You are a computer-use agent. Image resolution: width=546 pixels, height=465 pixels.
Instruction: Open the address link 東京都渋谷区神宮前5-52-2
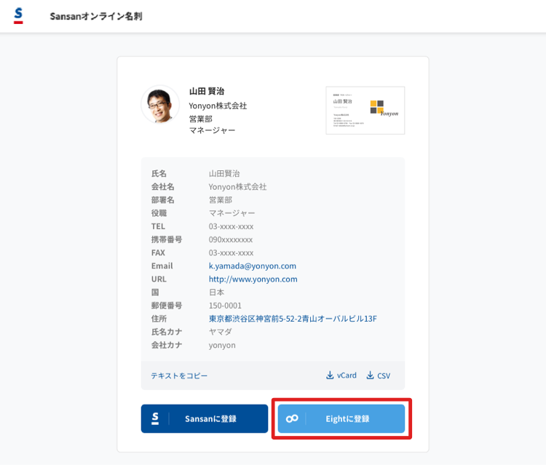pyautogui.click(x=293, y=319)
